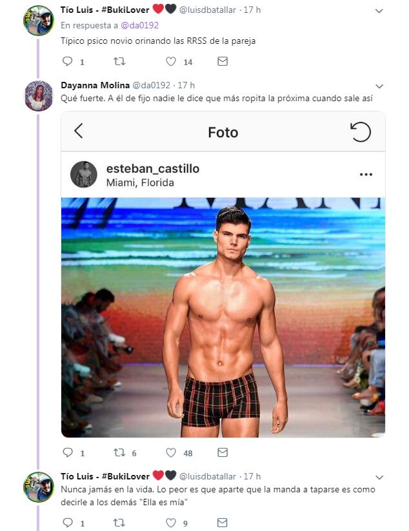Reply to the first Tío Luis tweet
This screenshot has height=531, width=409.
(68, 62)
